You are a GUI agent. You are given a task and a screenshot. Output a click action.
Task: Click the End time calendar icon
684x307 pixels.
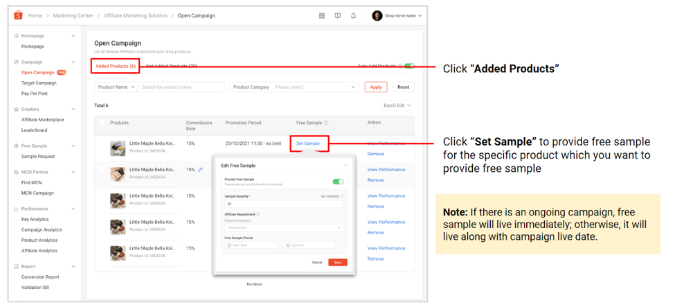point(288,245)
